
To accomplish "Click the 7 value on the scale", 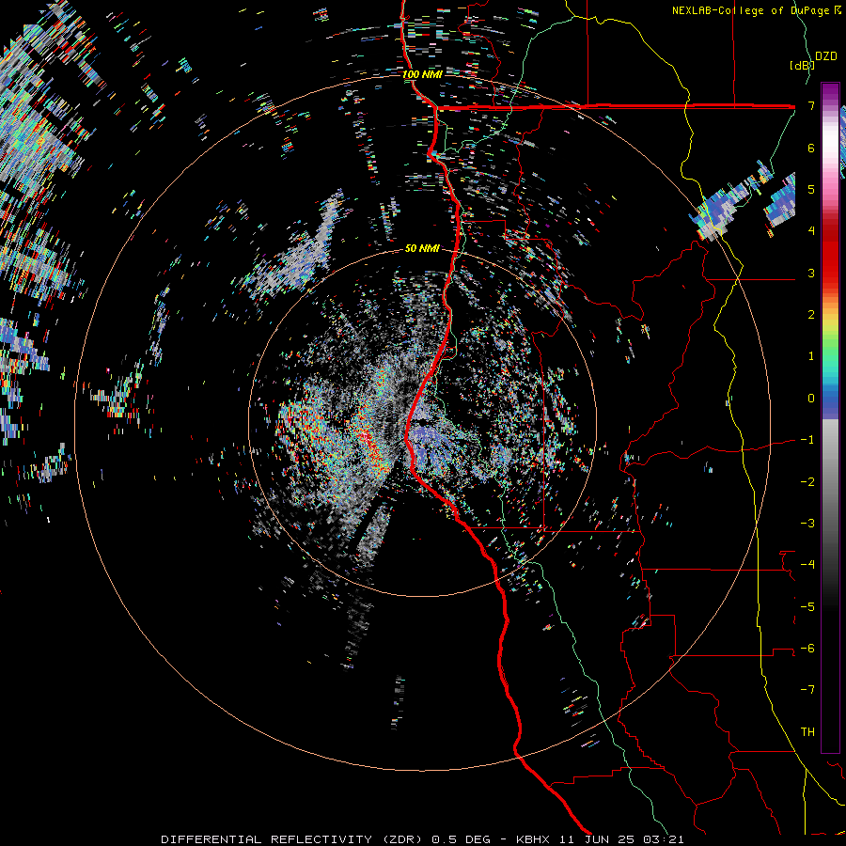I will click(811, 105).
